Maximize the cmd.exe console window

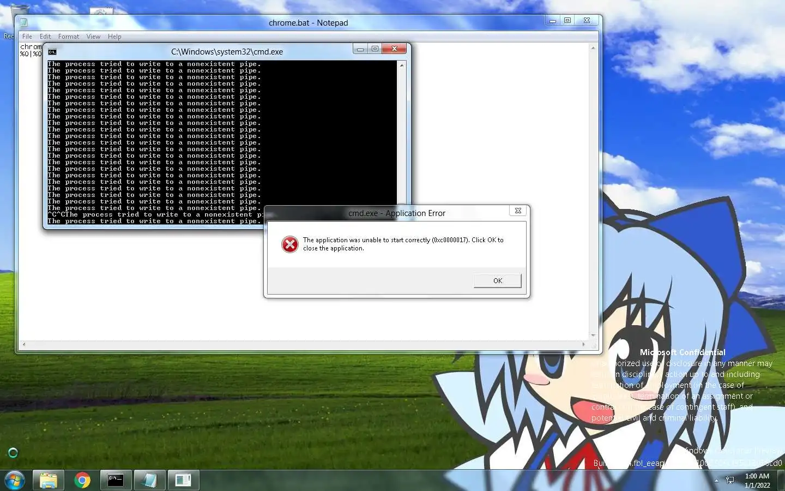point(375,49)
